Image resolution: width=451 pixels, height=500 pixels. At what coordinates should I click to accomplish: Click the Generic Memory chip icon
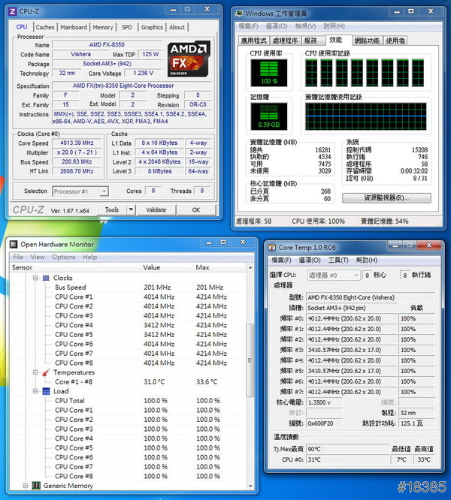35,486
